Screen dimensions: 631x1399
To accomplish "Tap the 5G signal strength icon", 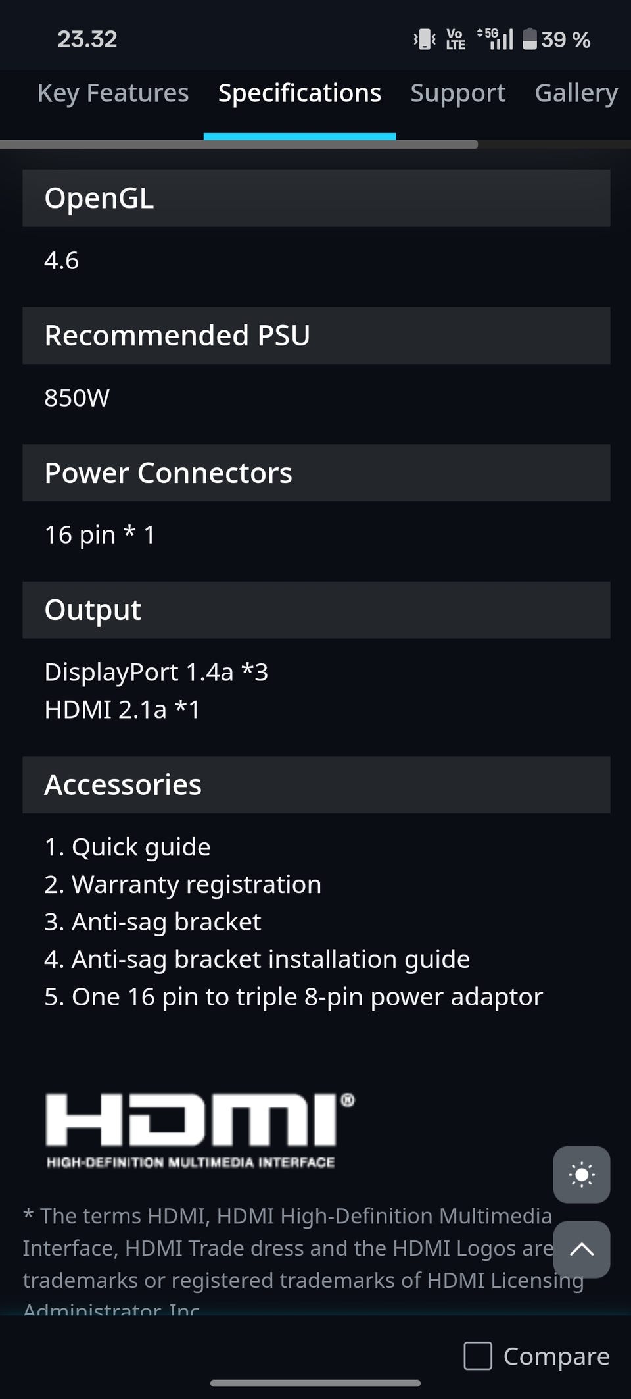I will (496, 39).
